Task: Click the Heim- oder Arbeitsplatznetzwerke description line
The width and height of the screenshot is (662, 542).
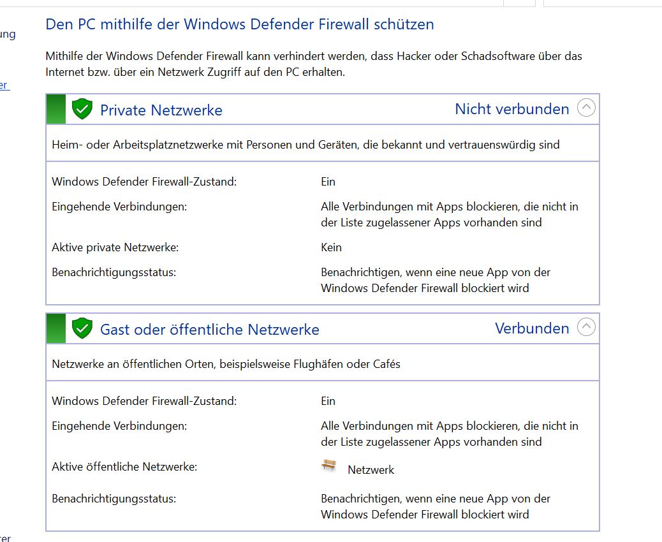Action: (x=305, y=145)
